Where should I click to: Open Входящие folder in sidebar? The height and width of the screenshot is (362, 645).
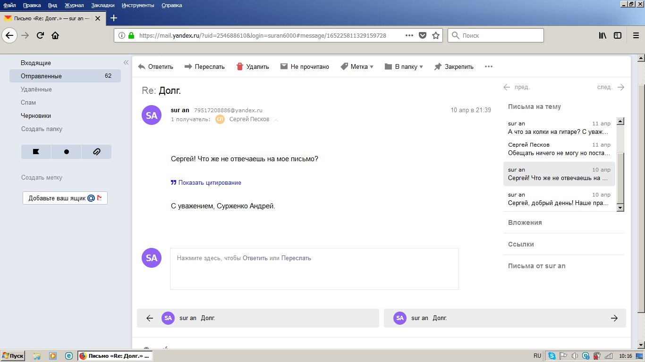(36, 63)
